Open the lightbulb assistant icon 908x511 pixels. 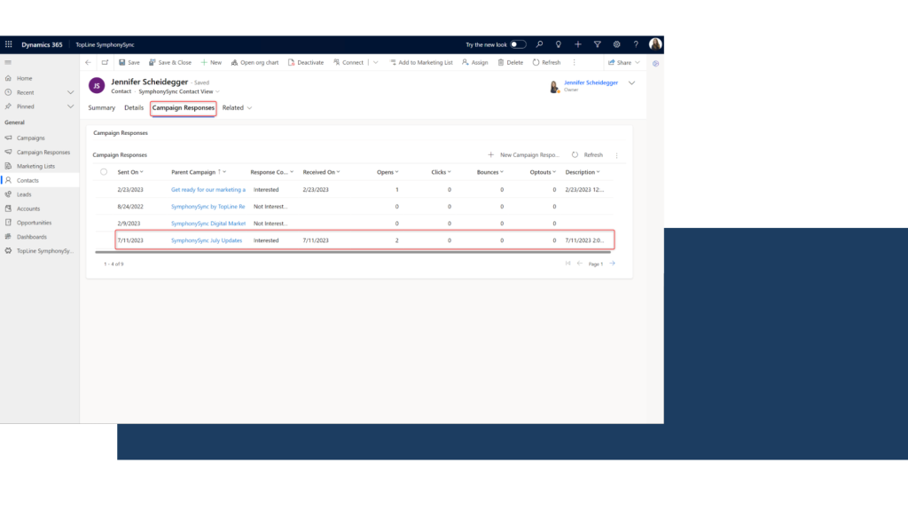pos(559,44)
